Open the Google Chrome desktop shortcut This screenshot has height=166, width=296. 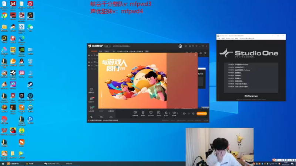coord(4,15)
